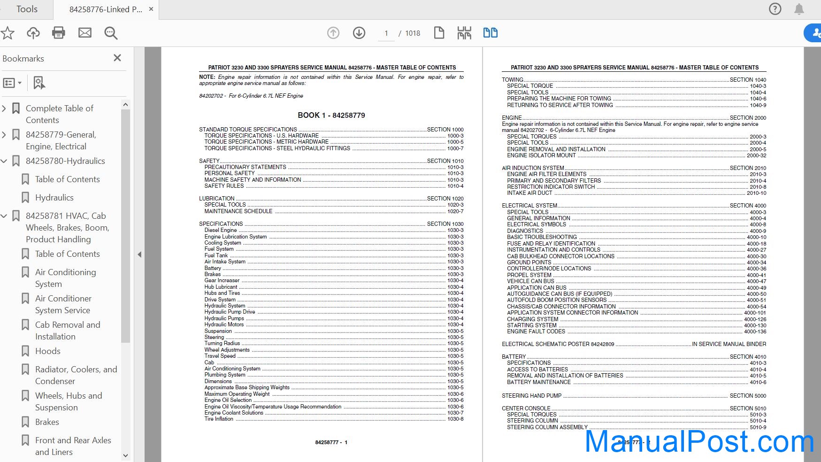Click the single page view icon

pos(439,33)
